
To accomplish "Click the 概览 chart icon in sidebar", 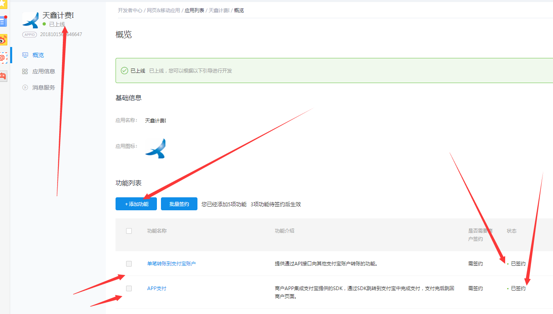I will 25,55.
